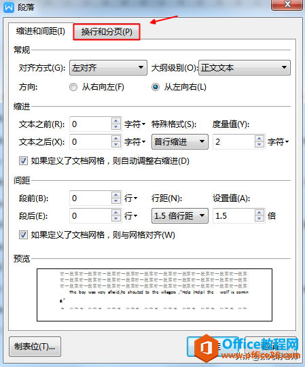305x367 pixels.
Task: Decrease the 文本之后 indent with down arrow
Action: (116, 145)
